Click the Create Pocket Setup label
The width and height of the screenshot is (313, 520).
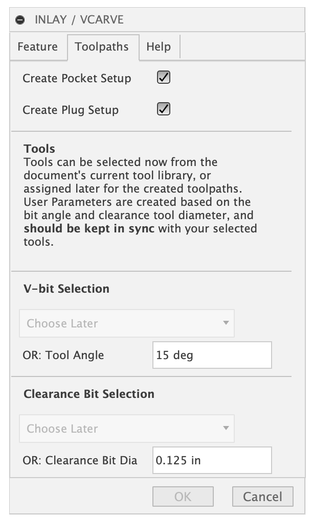[77, 79]
